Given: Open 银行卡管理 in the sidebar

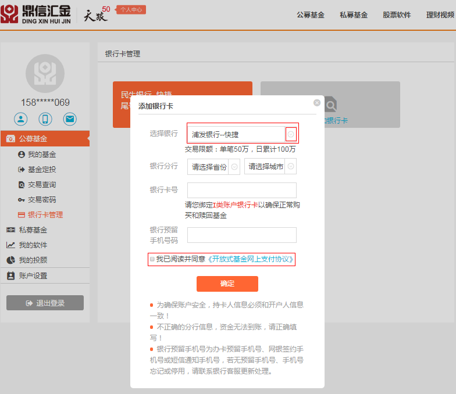Looking at the screenshot, I should (45, 215).
